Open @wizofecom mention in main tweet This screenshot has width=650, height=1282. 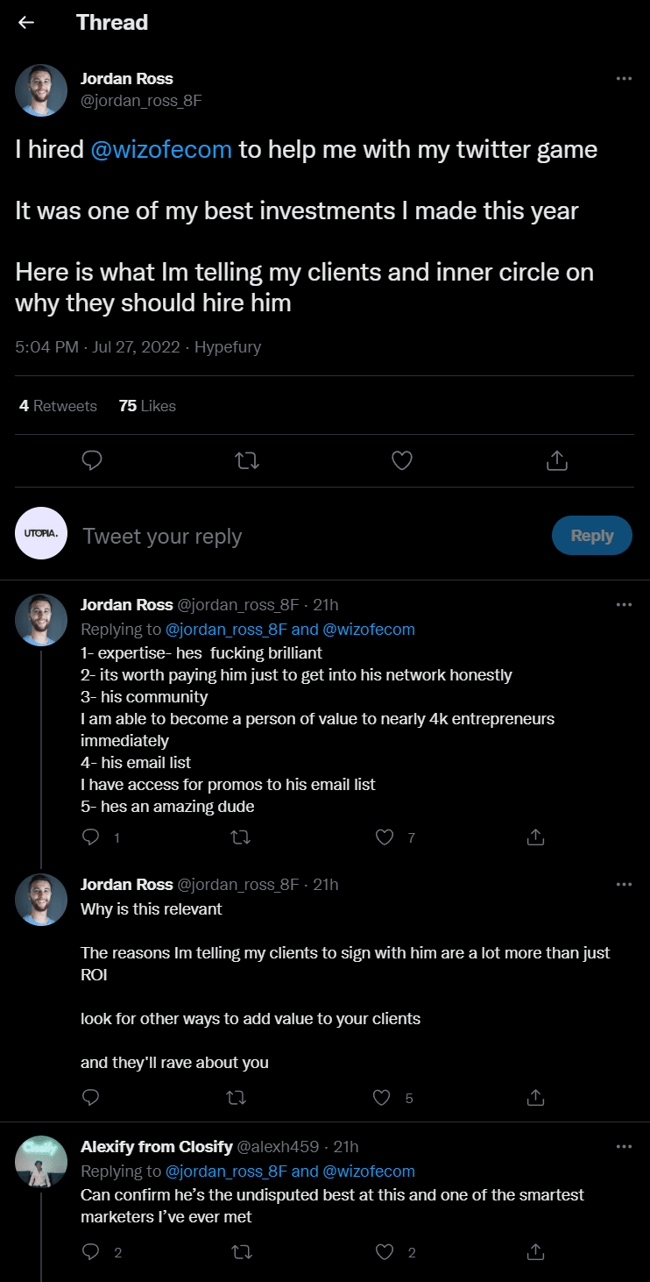pyautogui.click(x=161, y=150)
